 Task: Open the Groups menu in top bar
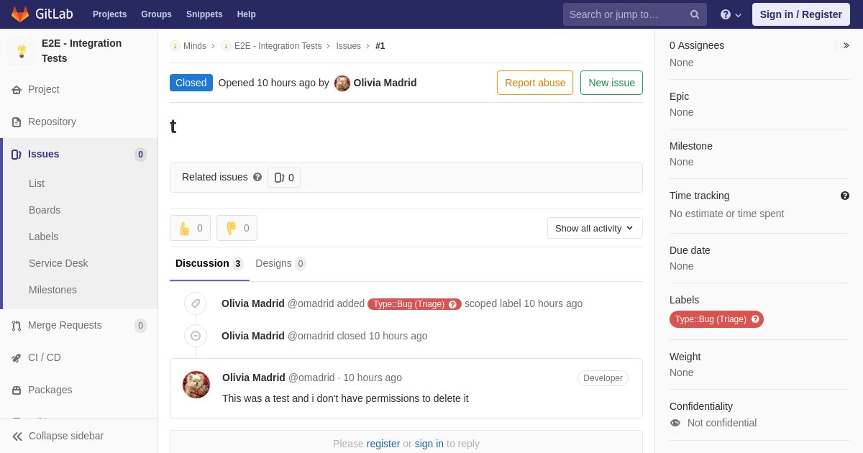[156, 14]
